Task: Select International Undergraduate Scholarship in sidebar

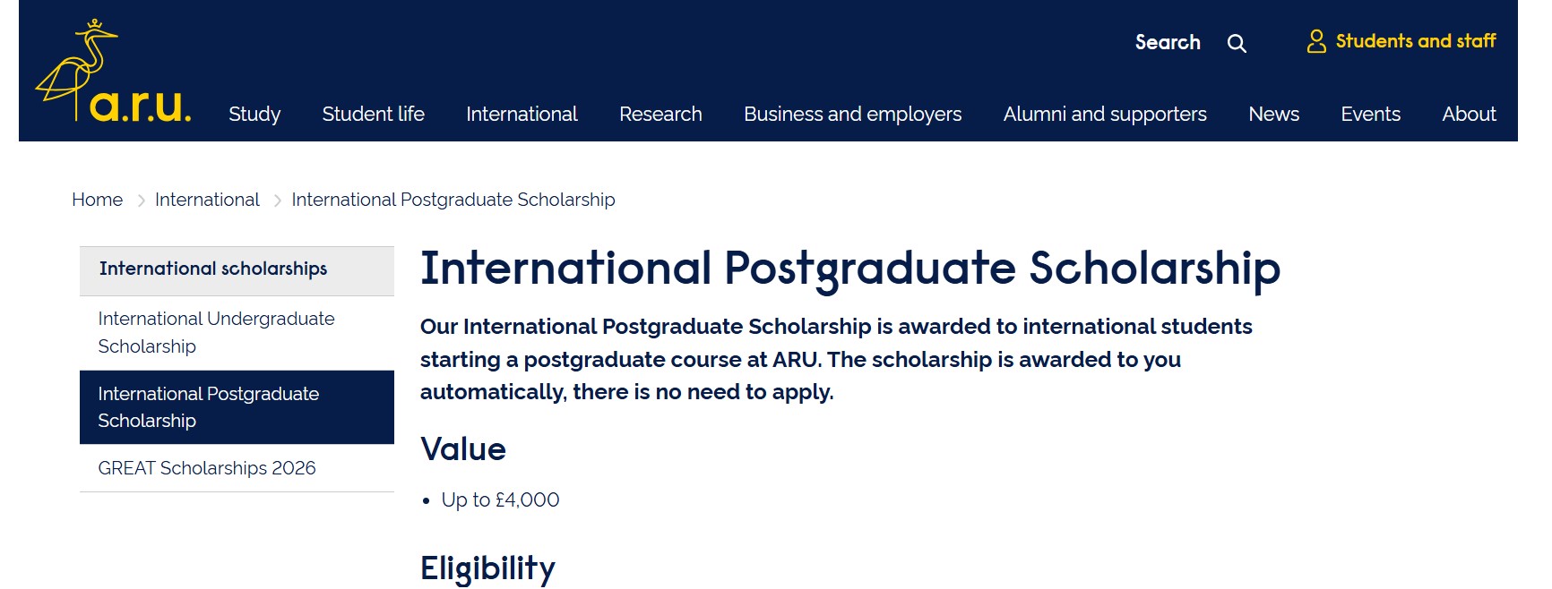Action: (215, 332)
